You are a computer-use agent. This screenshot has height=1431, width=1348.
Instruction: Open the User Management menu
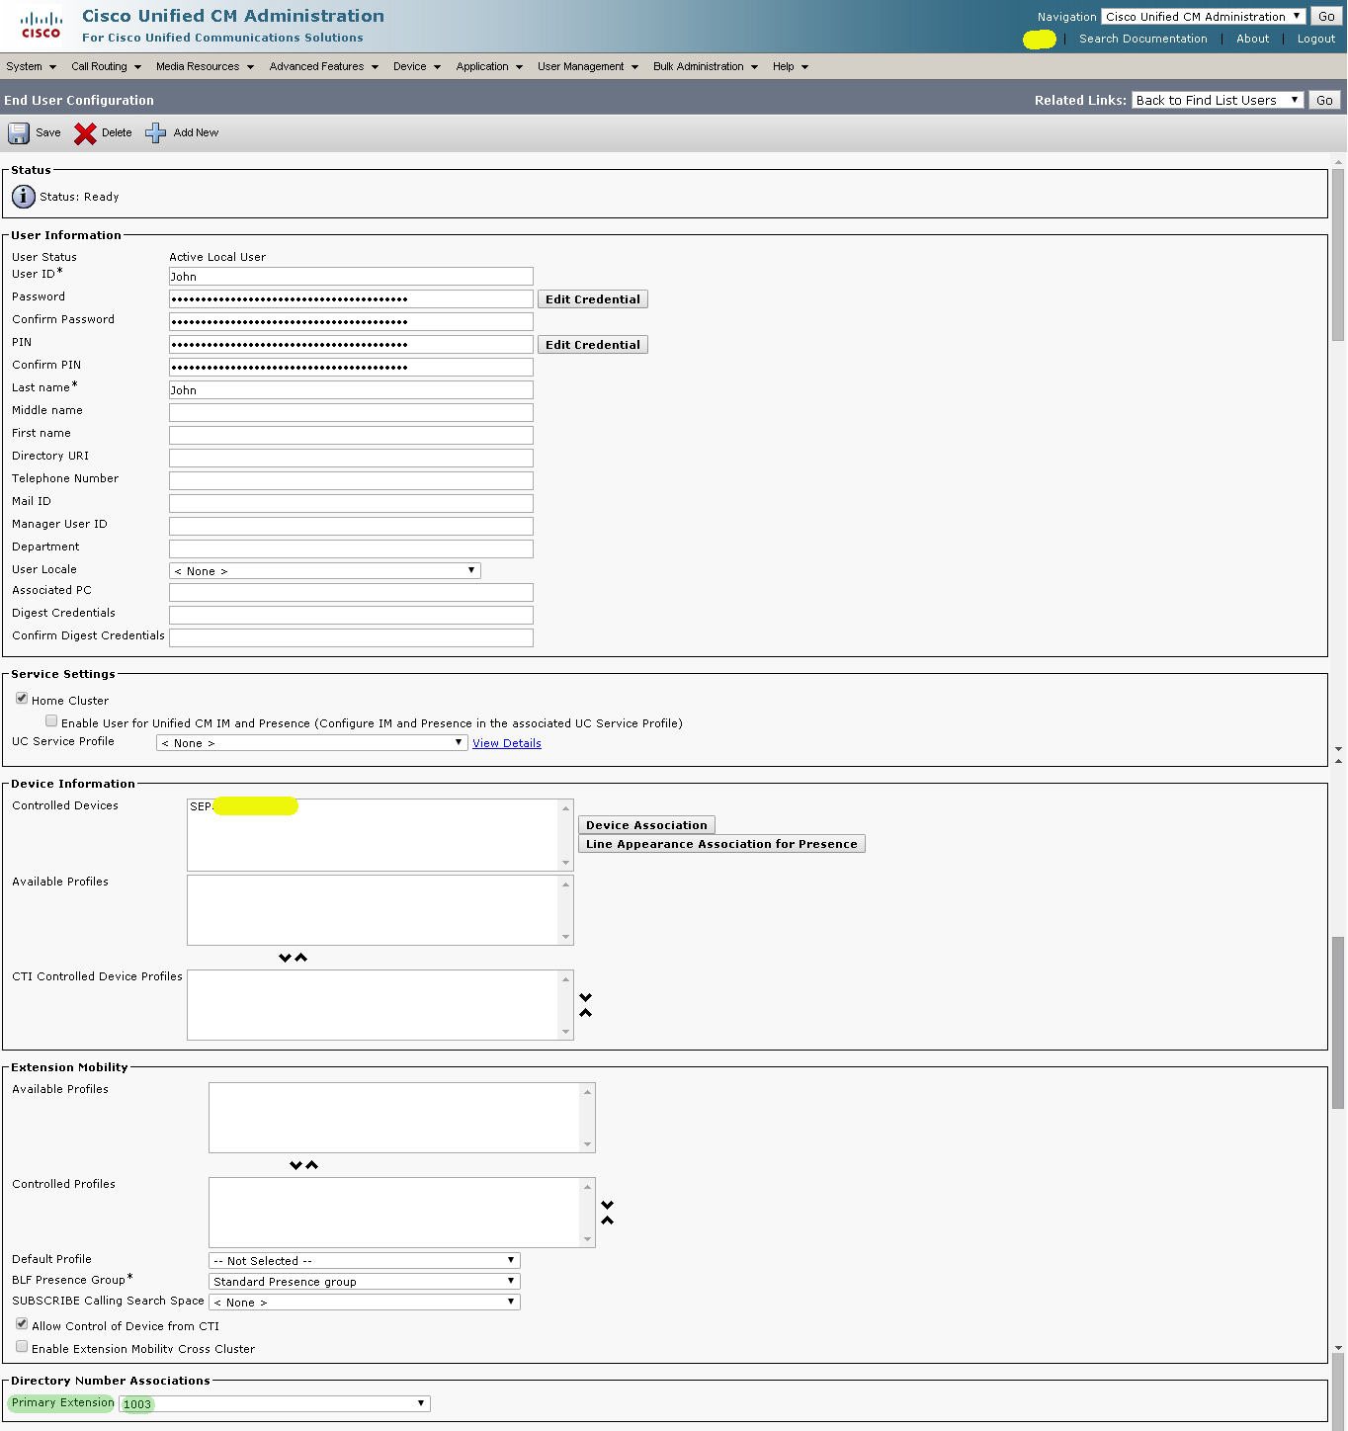click(x=588, y=66)
